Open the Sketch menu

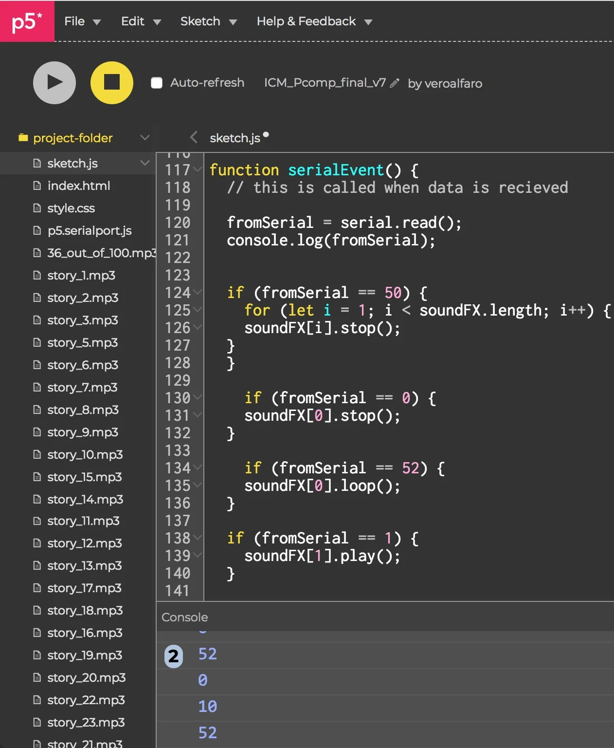coord(209,21)
